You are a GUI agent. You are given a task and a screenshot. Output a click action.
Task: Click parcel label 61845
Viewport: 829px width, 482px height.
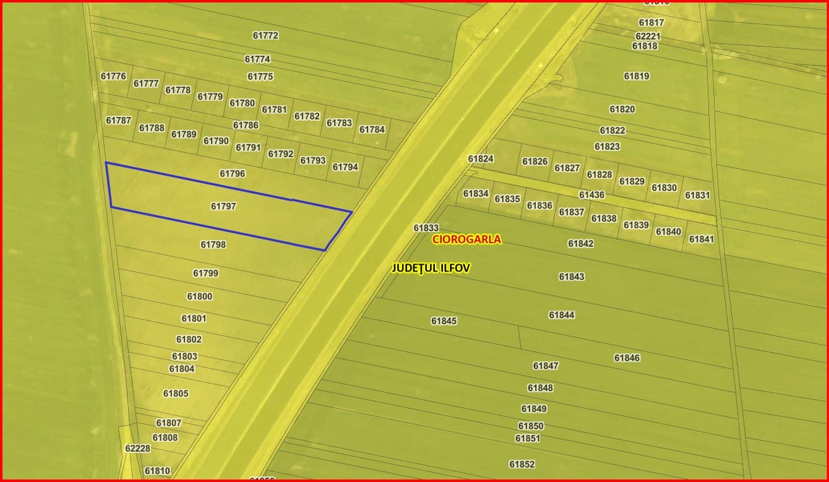tap(444, 321)
